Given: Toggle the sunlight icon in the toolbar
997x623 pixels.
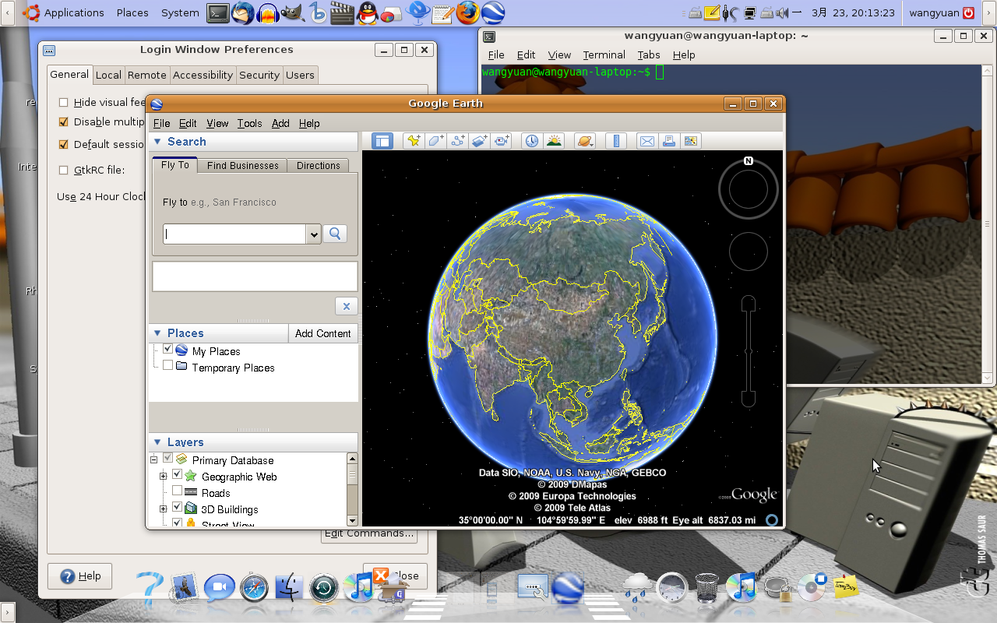Looking at the screenshot, I should tap(554, 141).
